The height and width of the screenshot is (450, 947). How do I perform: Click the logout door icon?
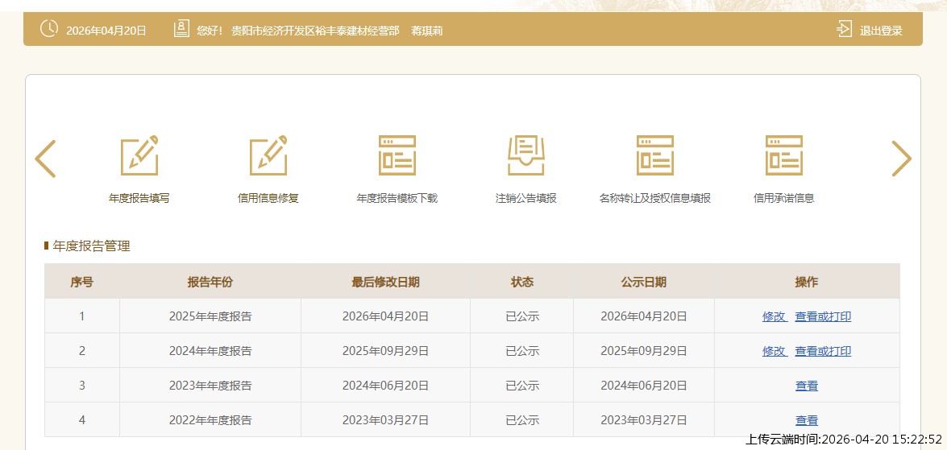844,30
